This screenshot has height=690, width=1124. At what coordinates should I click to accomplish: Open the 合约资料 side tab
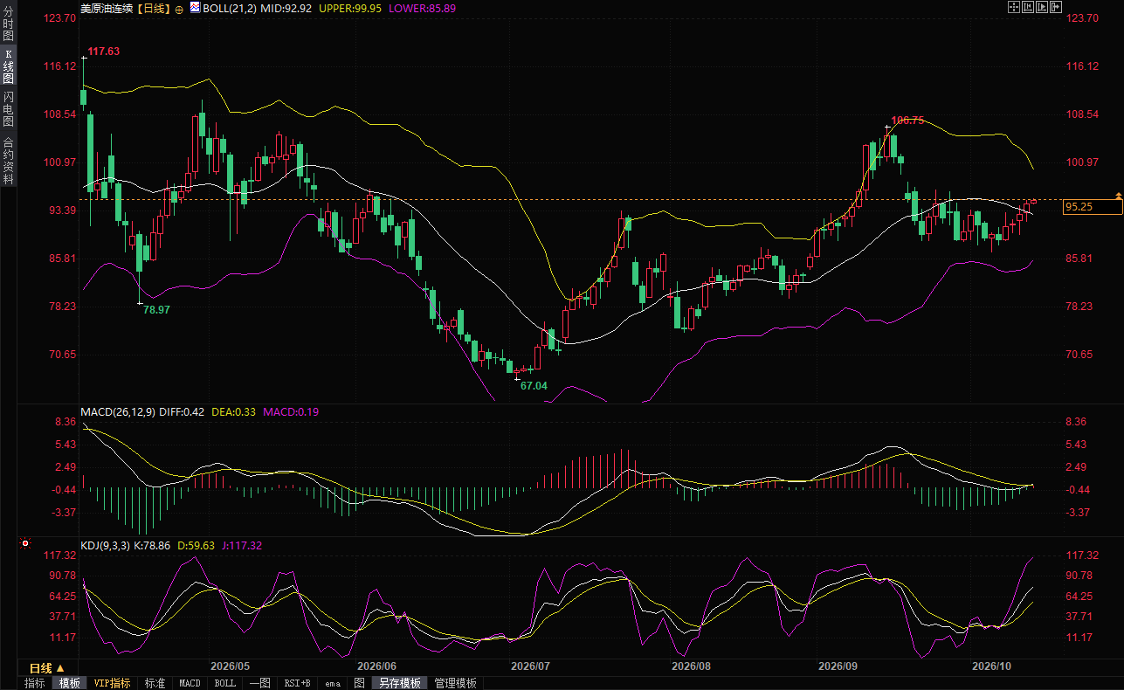8,160
